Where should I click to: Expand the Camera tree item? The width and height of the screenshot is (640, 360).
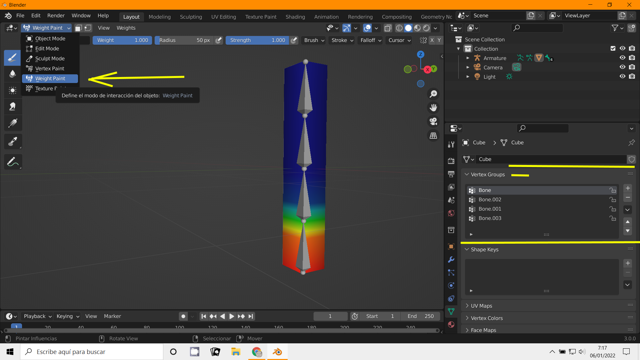468,67
